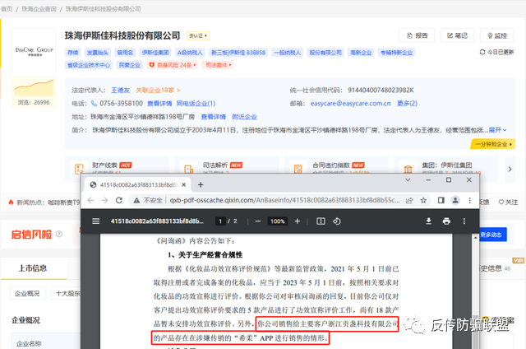Open 同电话企业(1) link
The image size is (526, 349).
[196, 104]
